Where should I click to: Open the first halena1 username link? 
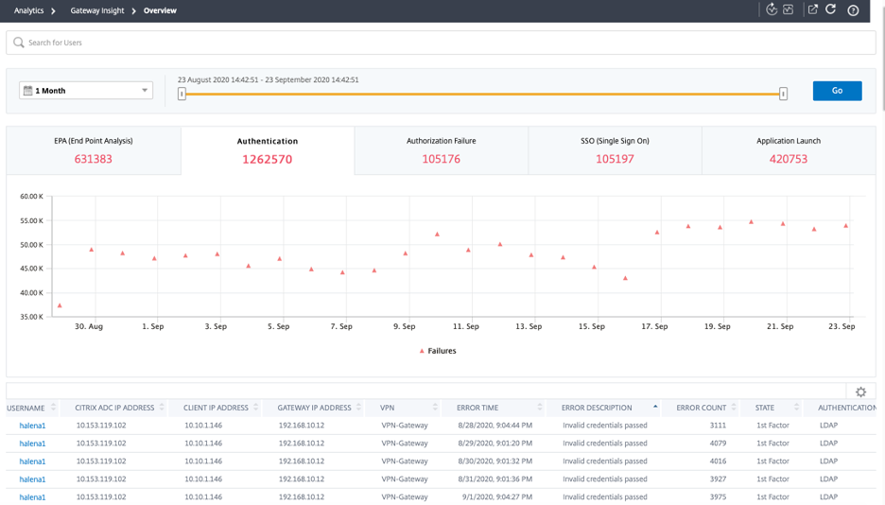[32, 426]
